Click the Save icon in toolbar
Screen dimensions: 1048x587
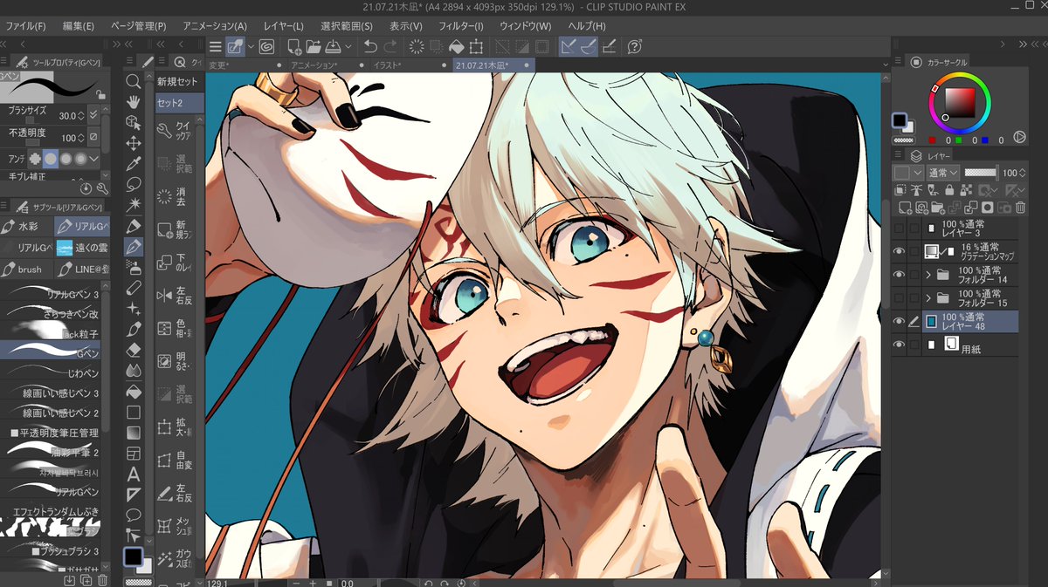tap(334, 46)
